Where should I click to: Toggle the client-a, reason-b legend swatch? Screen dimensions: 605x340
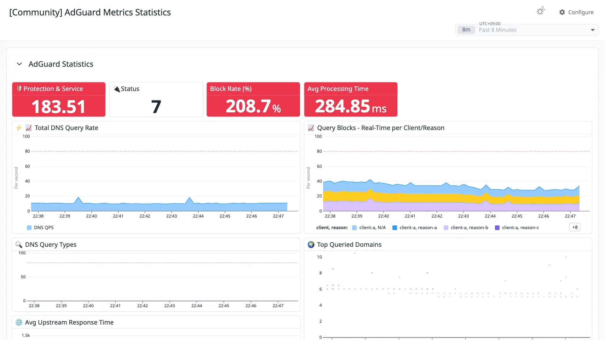(x=446, y=228)
